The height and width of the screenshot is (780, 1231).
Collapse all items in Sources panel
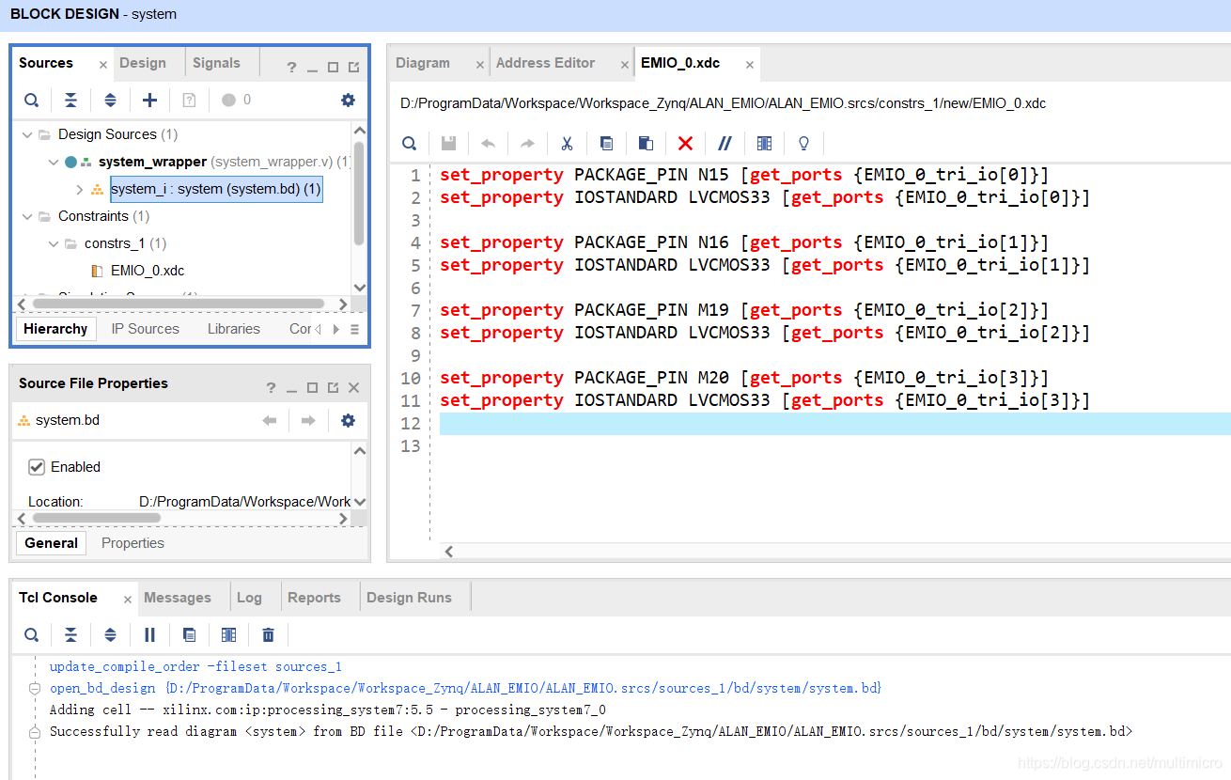coord(70,101)
